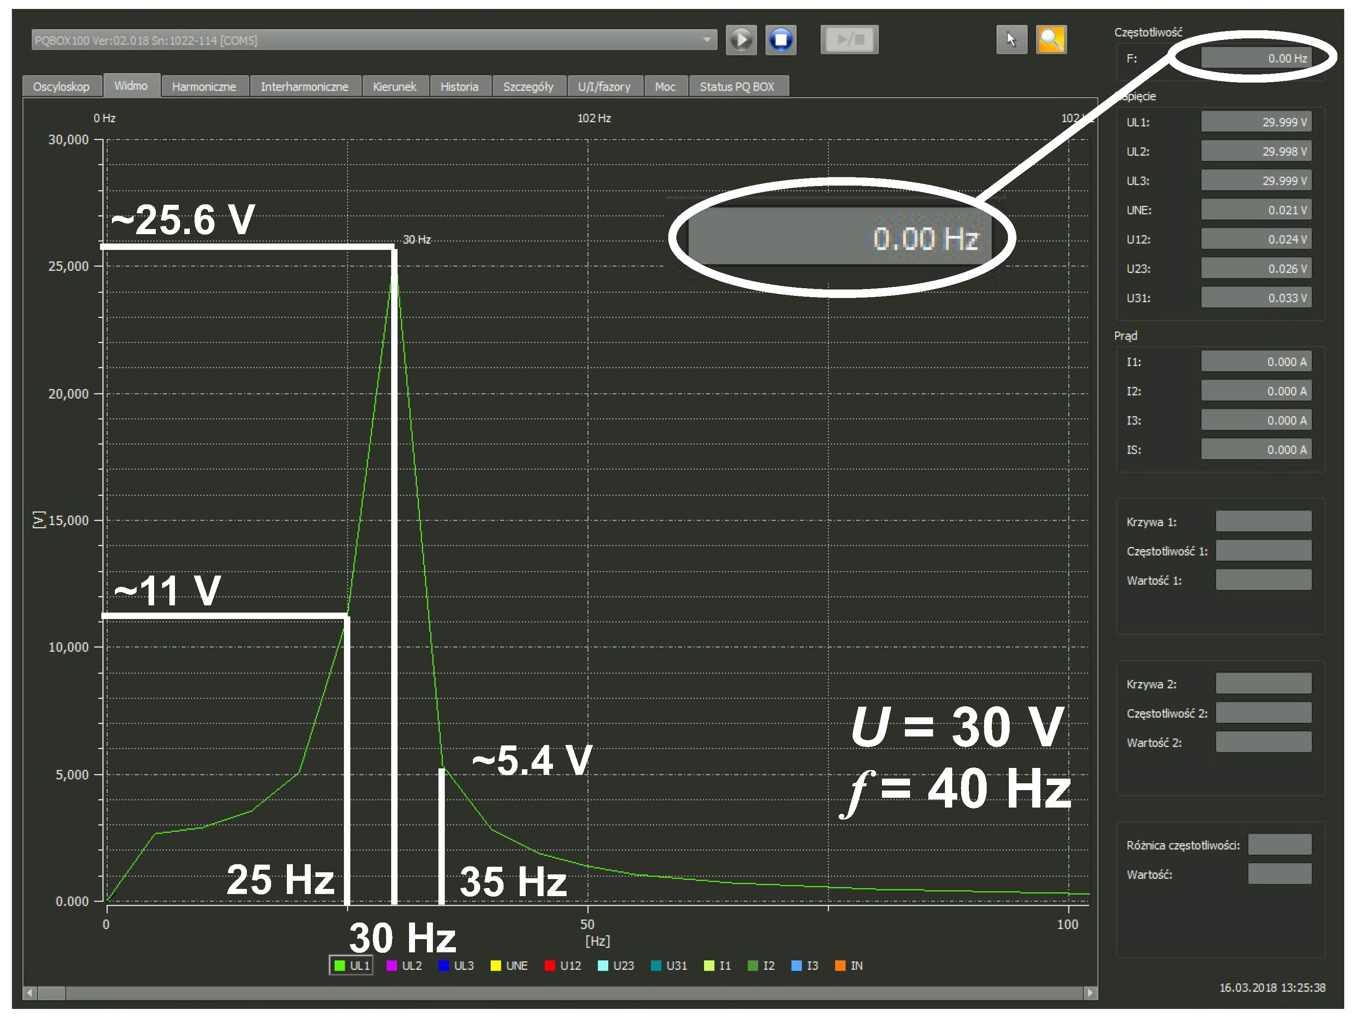Open the Interharmoniczne tab
The image size is (1354, 1020).
coord(304,87)
